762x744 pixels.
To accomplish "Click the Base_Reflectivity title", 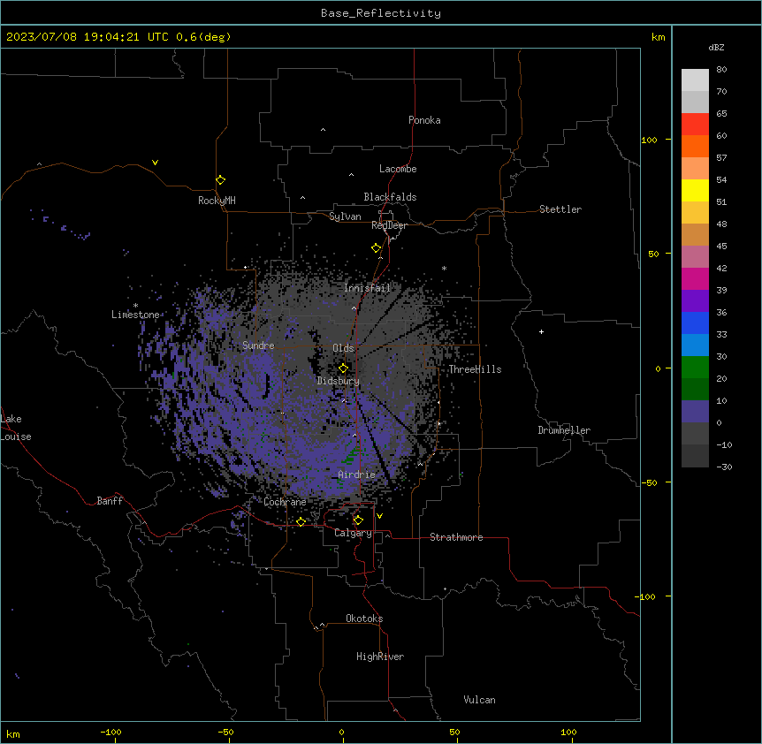I will 381,13.
